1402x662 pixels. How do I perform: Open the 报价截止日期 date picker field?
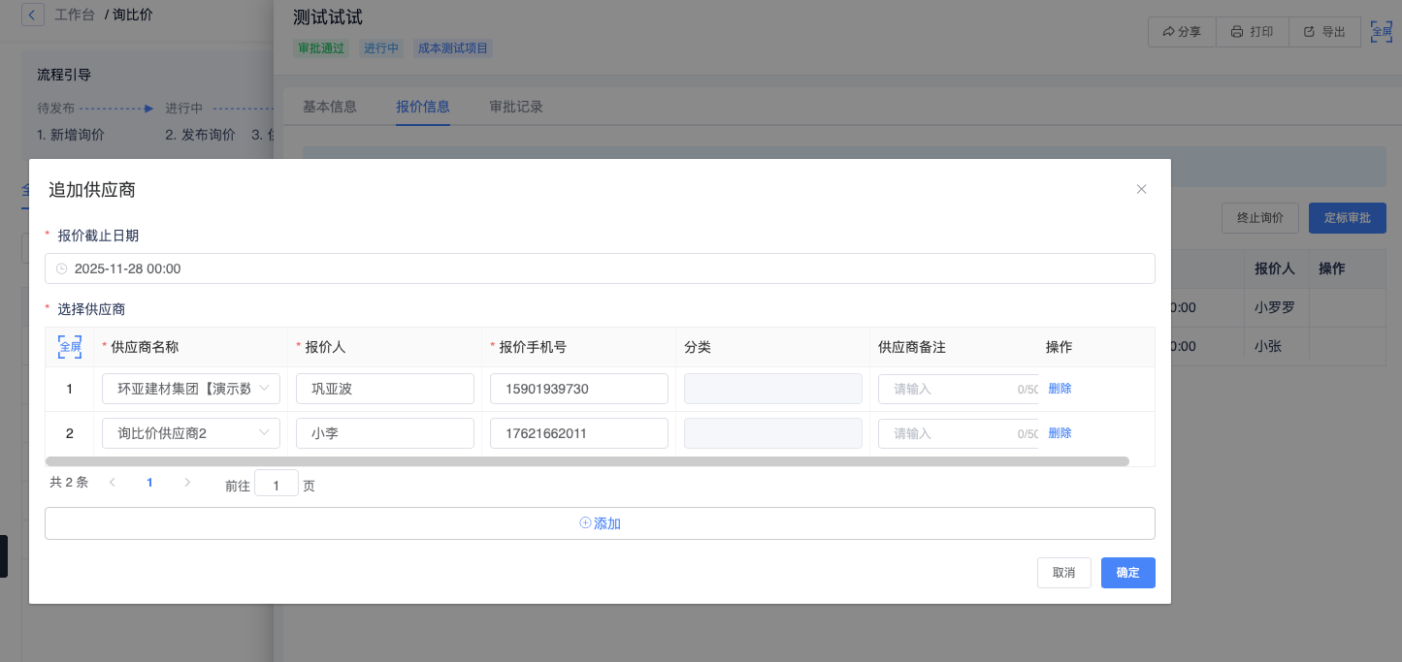600,268
